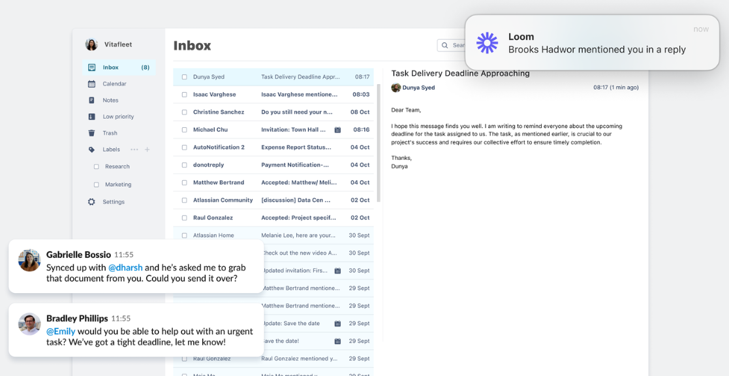
Task: Select the Inbox menu item
Action: (111, 67)
